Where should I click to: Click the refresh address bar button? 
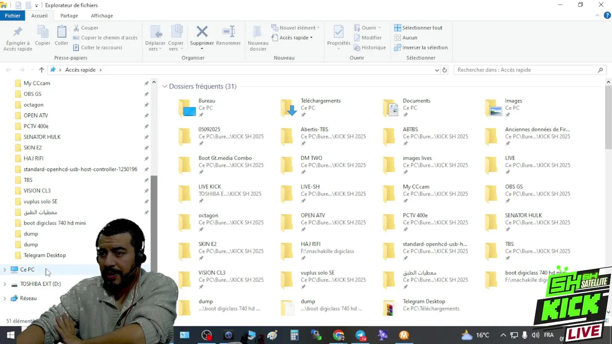coord(445,70)
